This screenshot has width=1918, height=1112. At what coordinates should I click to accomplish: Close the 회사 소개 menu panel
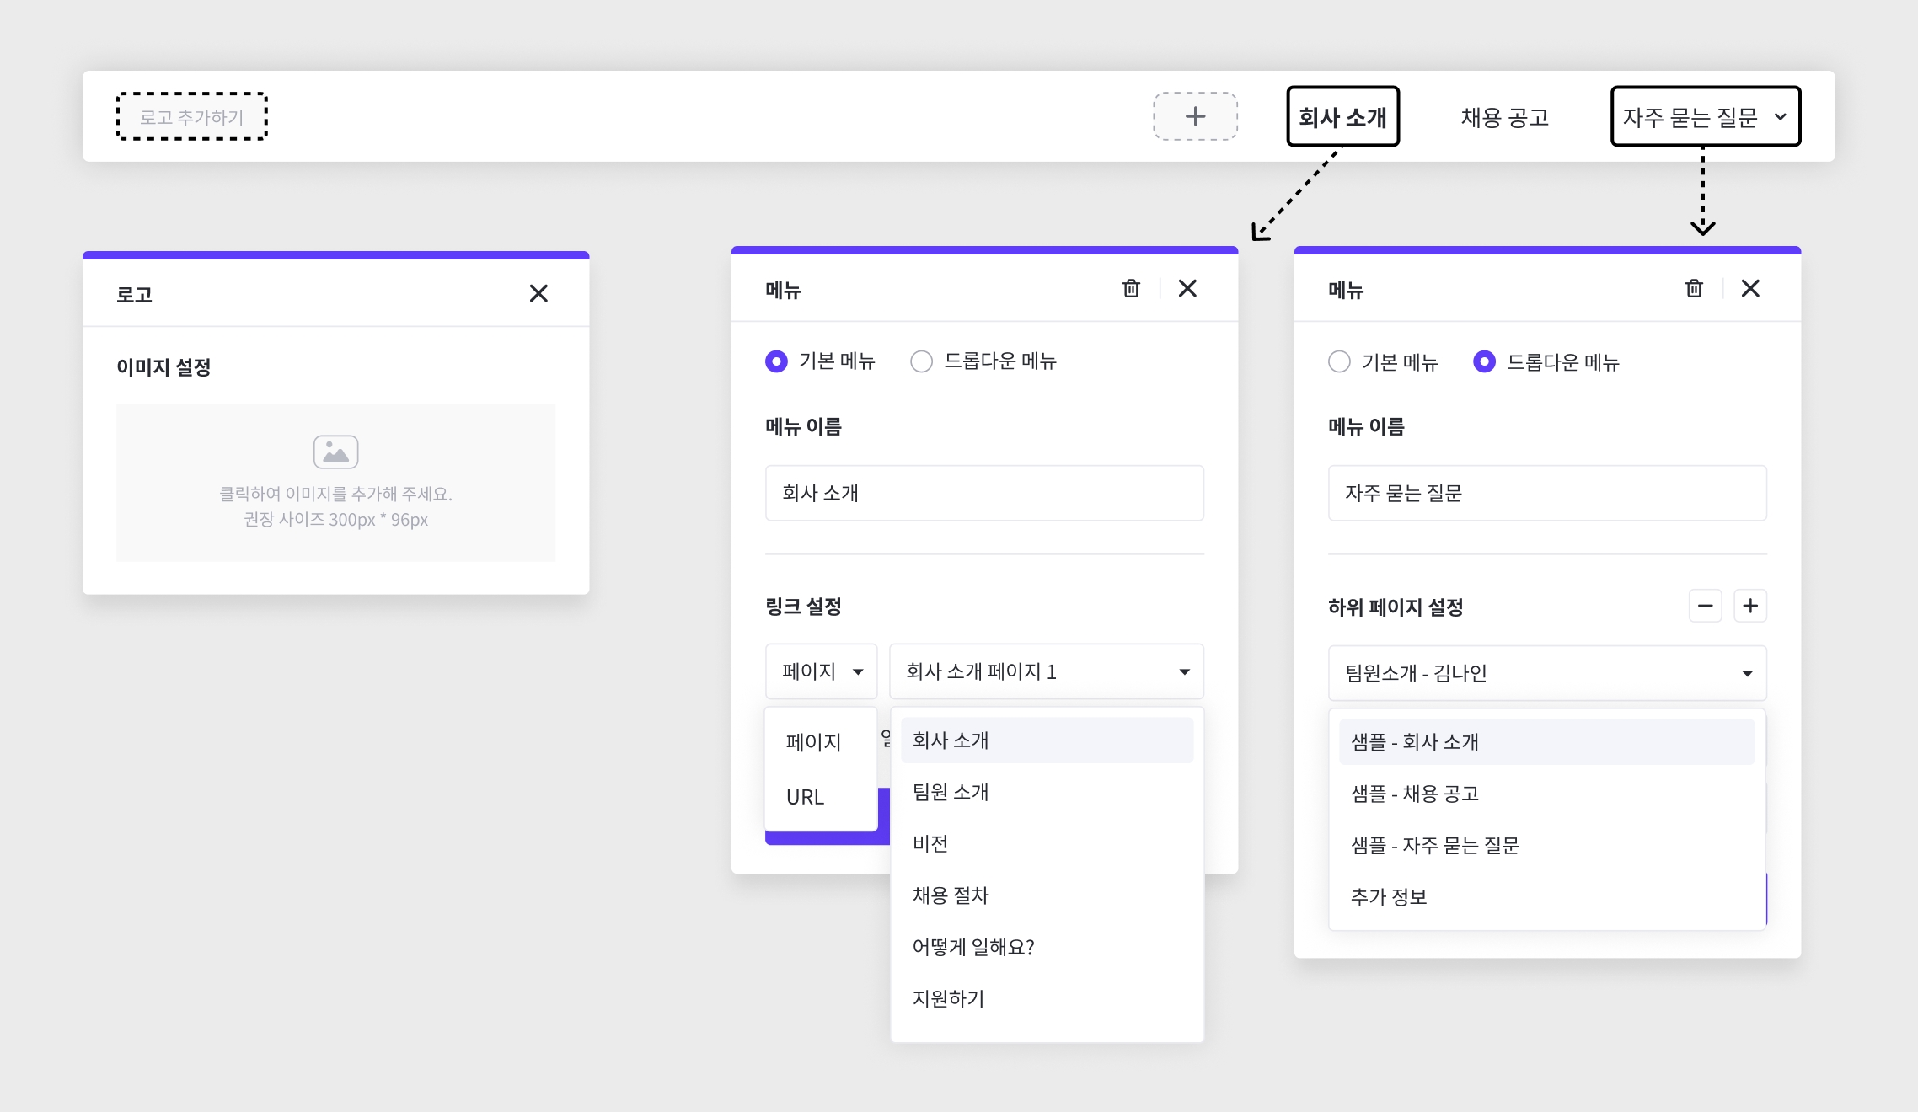click(x=1187, y=289)
